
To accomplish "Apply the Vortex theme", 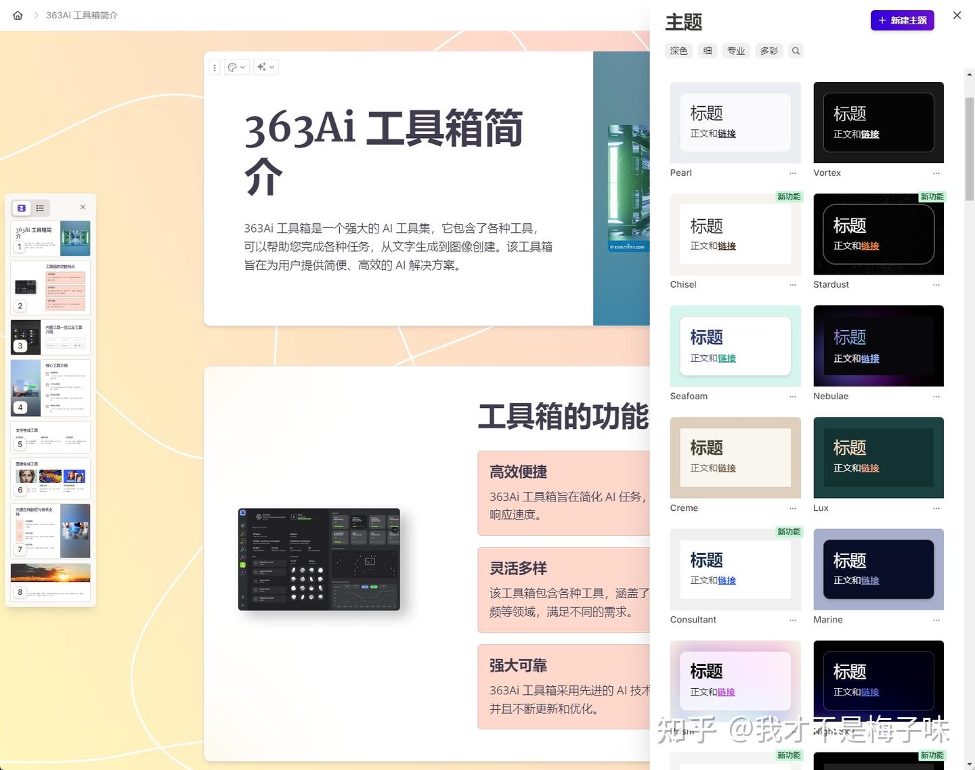I will (x=878, y=122).
